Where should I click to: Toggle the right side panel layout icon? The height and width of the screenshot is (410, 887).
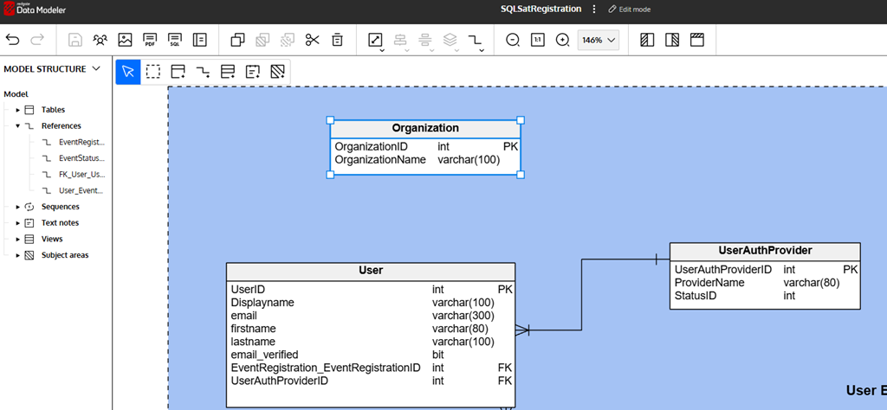(671, 40)
